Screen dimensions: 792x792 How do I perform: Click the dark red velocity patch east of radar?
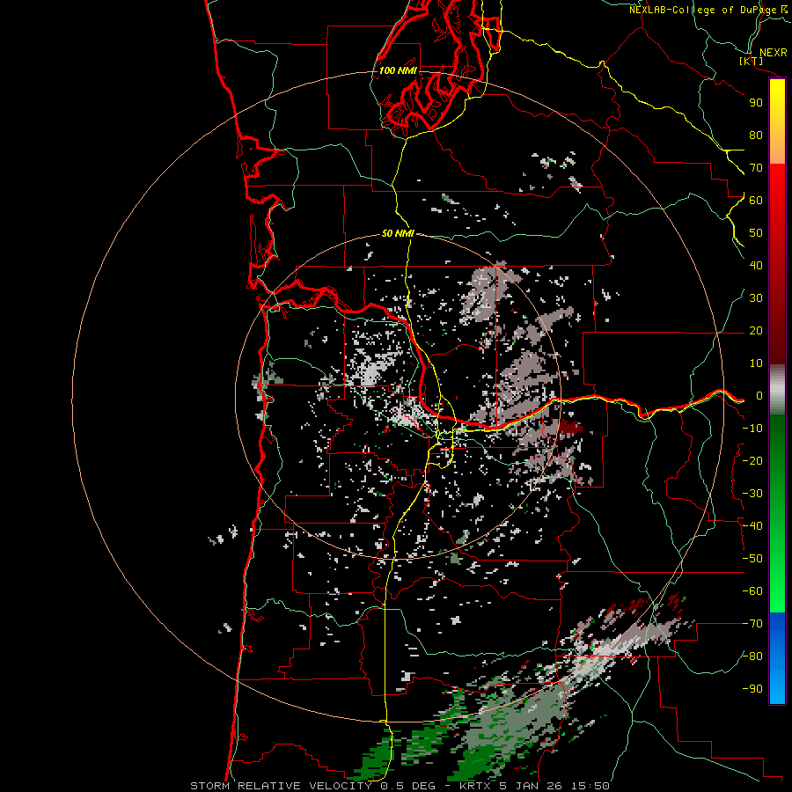coord(571,427)
